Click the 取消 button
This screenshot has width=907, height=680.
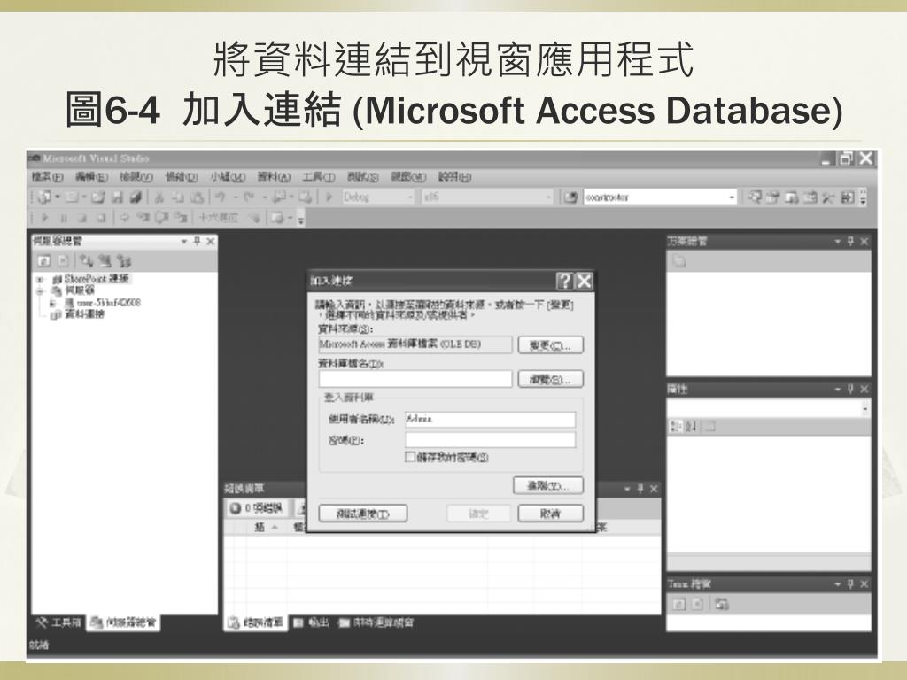(x=550, y=514)
